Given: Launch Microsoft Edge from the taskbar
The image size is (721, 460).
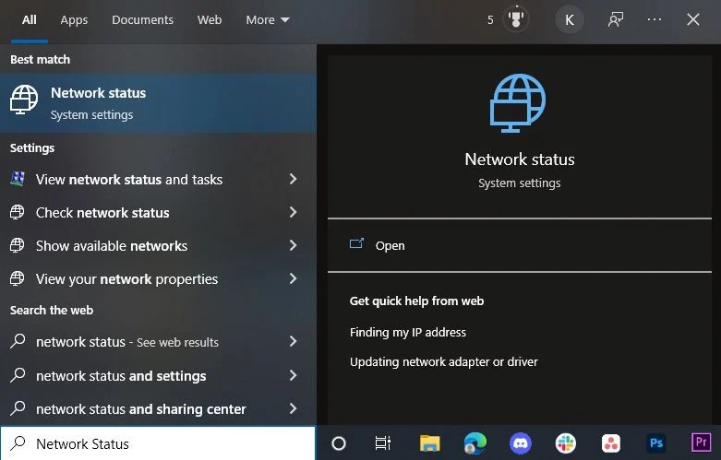Looking at the screenshot, I should click(x=475, y=443).
